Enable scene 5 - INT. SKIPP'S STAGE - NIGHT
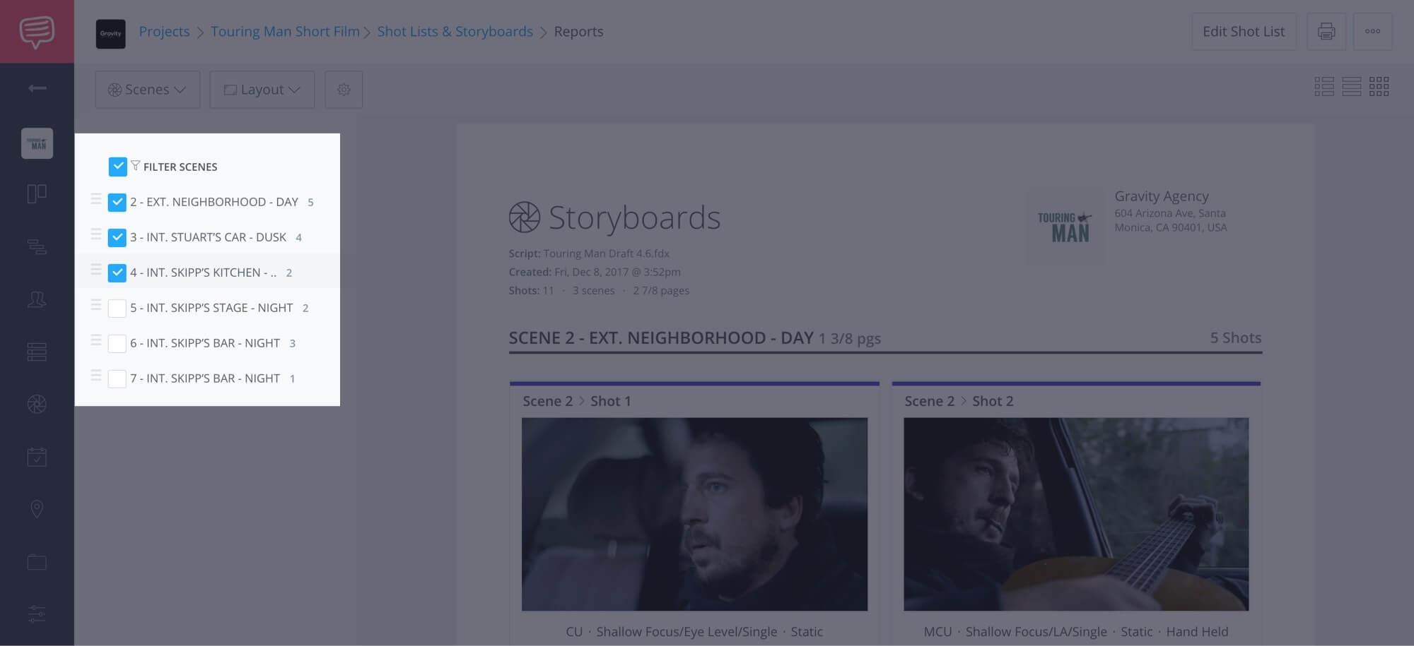Viewport: 1414px width, 646px height. [x=117, y=308]
